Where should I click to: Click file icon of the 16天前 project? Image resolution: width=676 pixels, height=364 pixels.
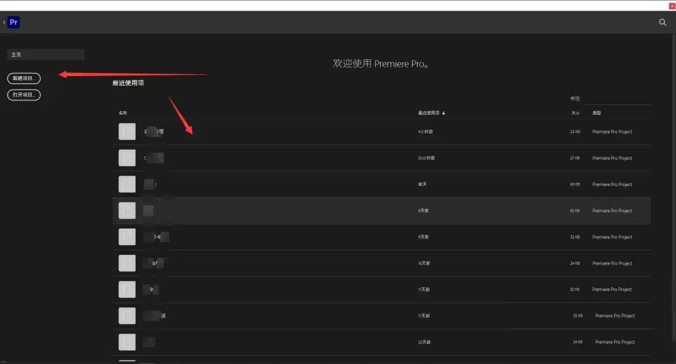(x=127, y=263)
